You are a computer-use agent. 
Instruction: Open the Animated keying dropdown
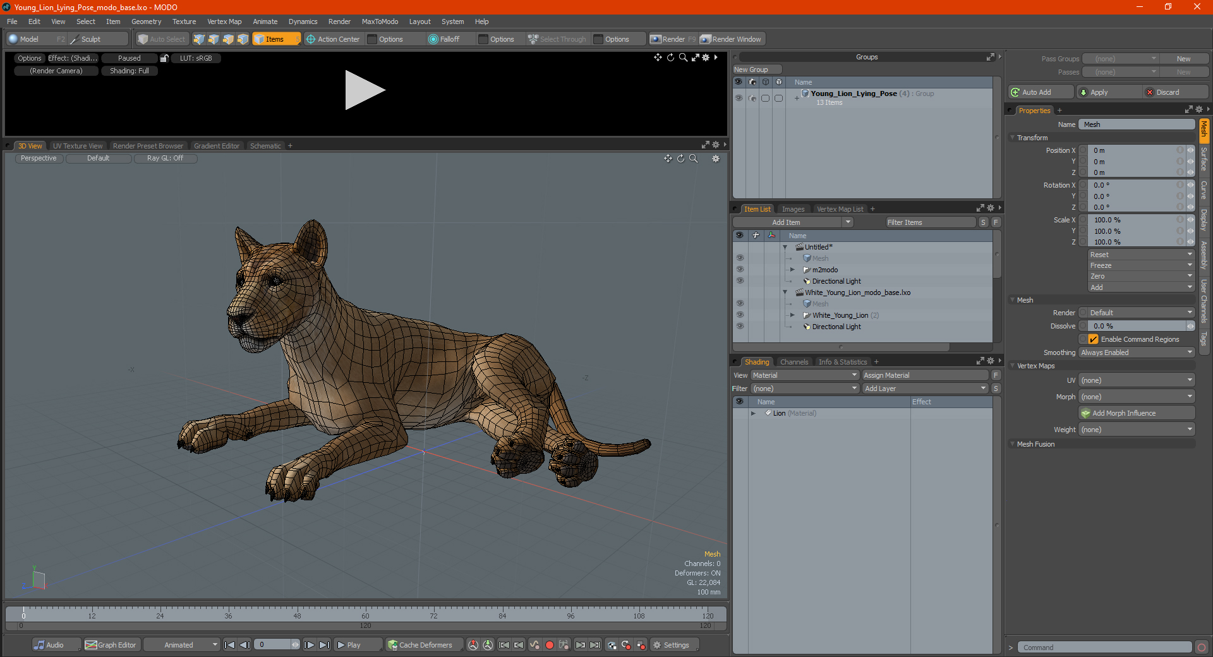point(182,645)
